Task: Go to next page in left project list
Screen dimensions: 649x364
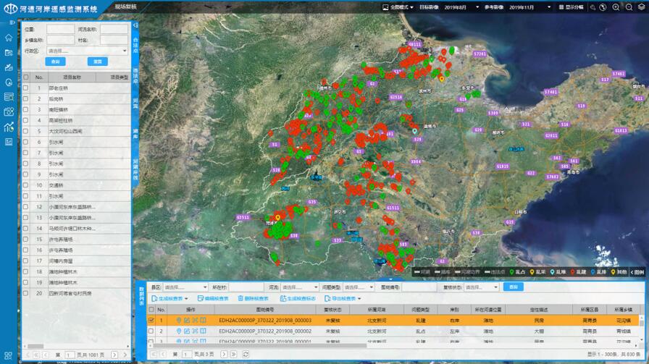Action: 114,355
